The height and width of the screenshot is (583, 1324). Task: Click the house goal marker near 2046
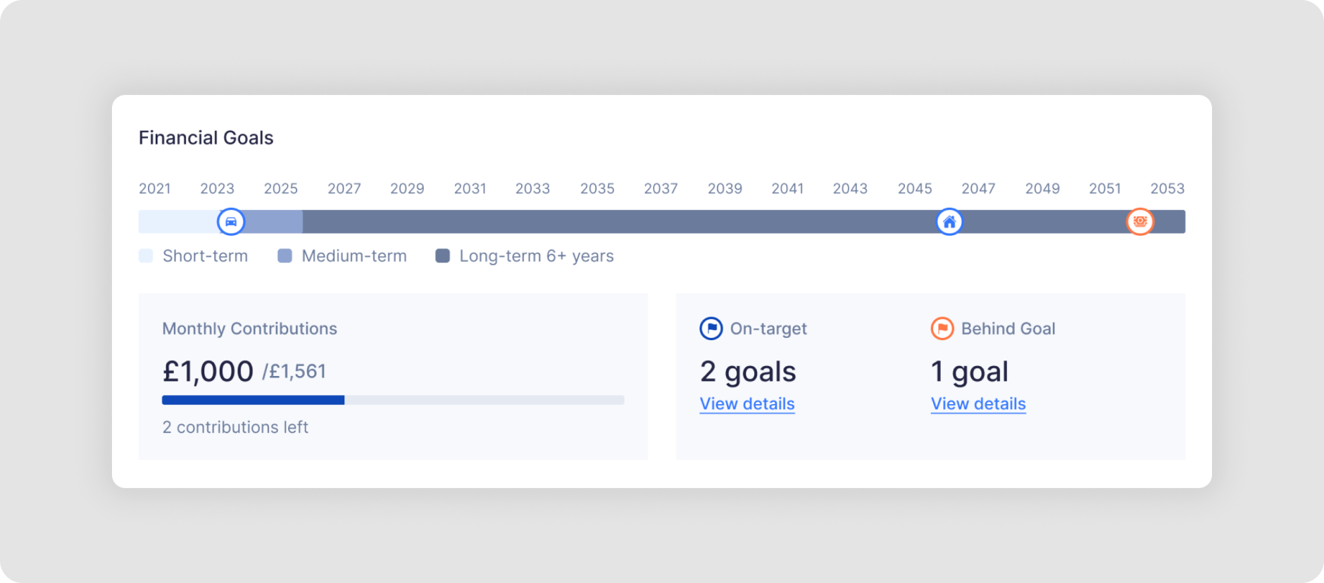[949, 221]
